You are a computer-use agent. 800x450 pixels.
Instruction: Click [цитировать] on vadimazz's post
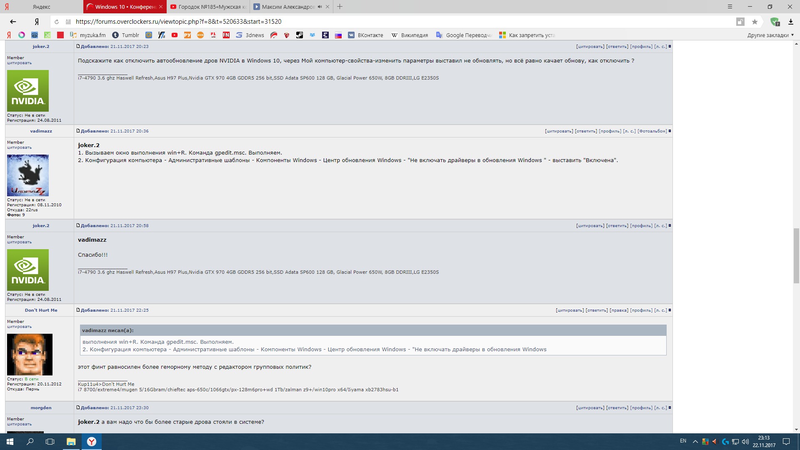tap(559, 131)
